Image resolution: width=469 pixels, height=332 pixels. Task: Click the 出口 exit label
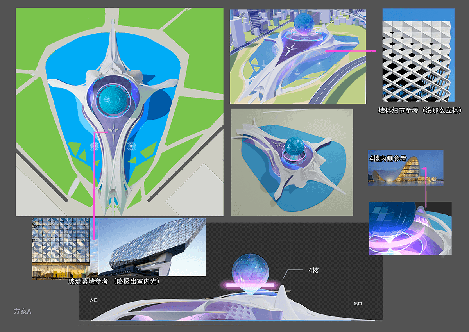point(358,303)
